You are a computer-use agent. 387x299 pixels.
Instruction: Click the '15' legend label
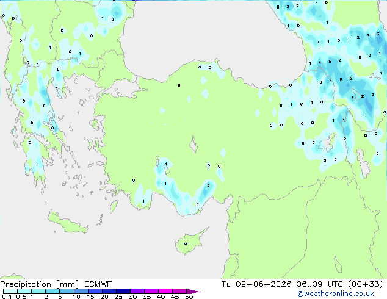[x=90, y=297]
